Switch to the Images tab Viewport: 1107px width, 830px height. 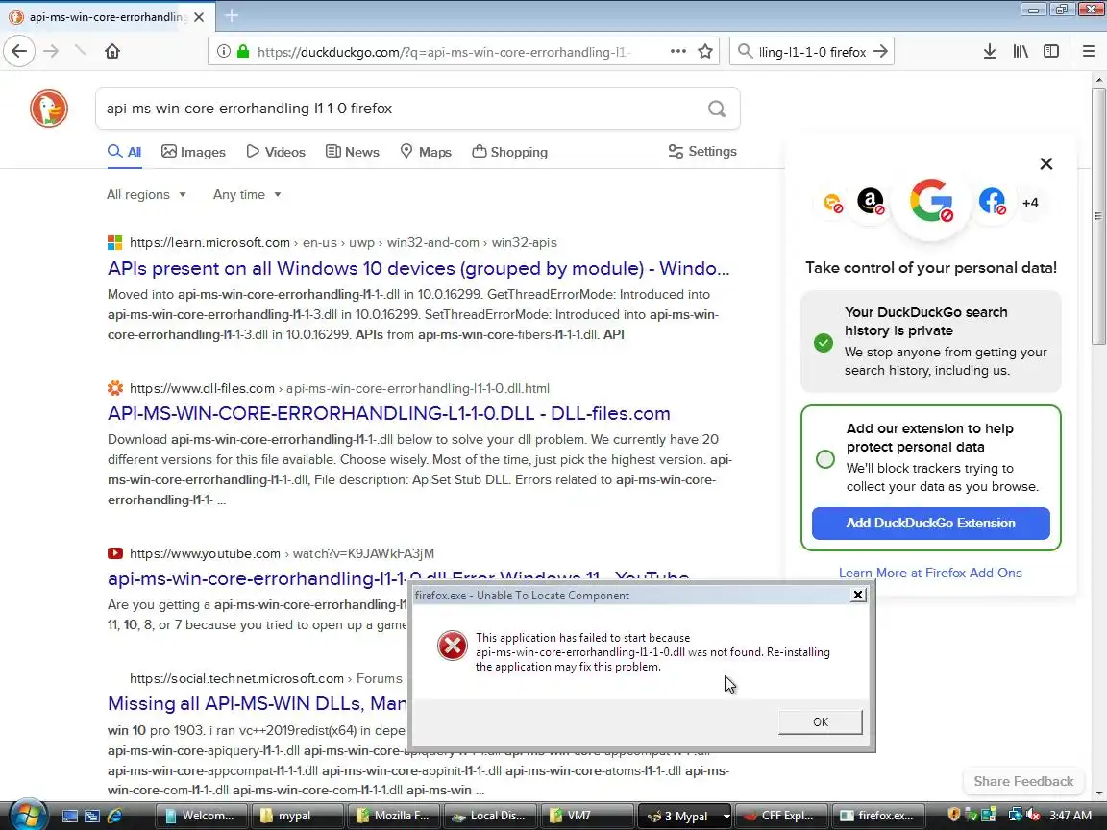point(193,151)
